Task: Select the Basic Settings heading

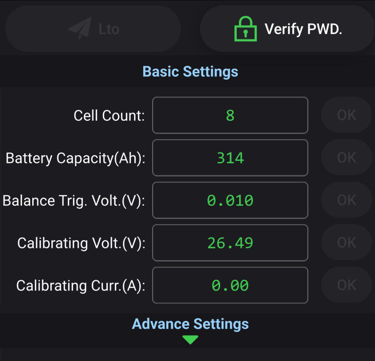Action: pos(190,72)
